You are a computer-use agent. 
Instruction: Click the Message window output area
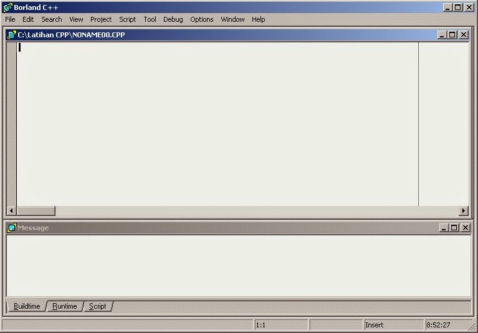click(239, 266)
